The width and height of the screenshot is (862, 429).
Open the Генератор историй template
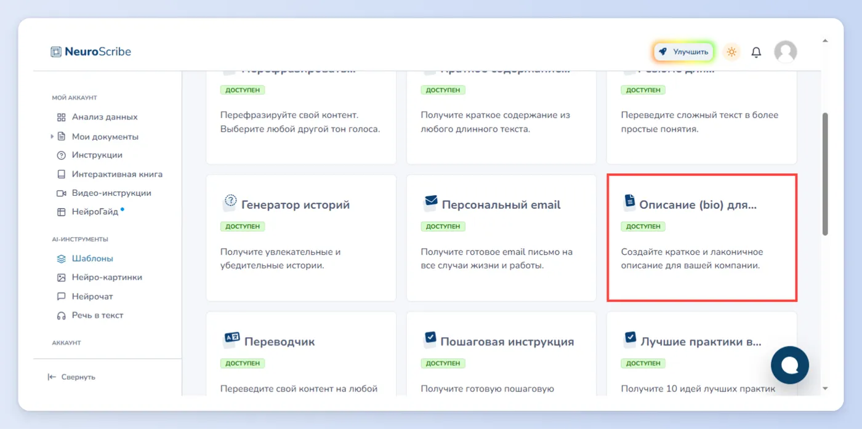coord(301,238)
